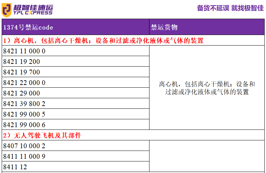
Task: Select the cell with code 8421 11 000 0
Action: coord(24,51)
